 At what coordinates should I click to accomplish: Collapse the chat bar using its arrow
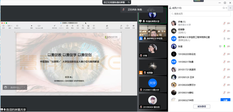pyautogui.click(x=24, y=87)
